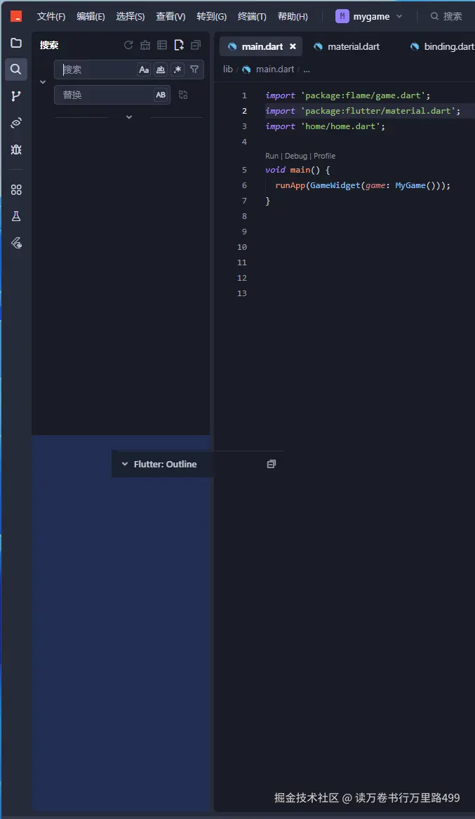The image size is (475, 819).
Task: Open the mygame project dropdown
Action: pyautogui.click(x=369, y=16)
